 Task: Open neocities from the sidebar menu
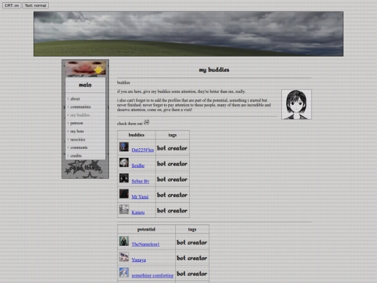pos(77,139)
